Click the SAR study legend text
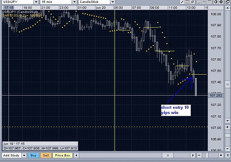This screenshot has height=162, width=231. pyautogui.click(x=22, y=15)
